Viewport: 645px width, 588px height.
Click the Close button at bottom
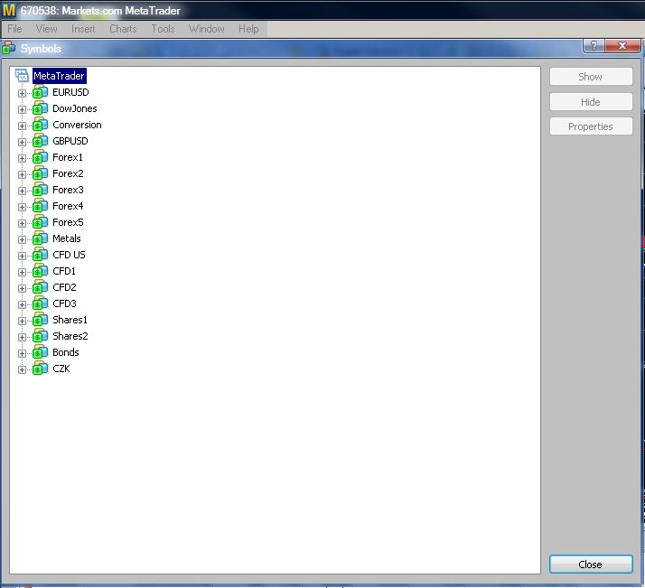tap(591, 565)
